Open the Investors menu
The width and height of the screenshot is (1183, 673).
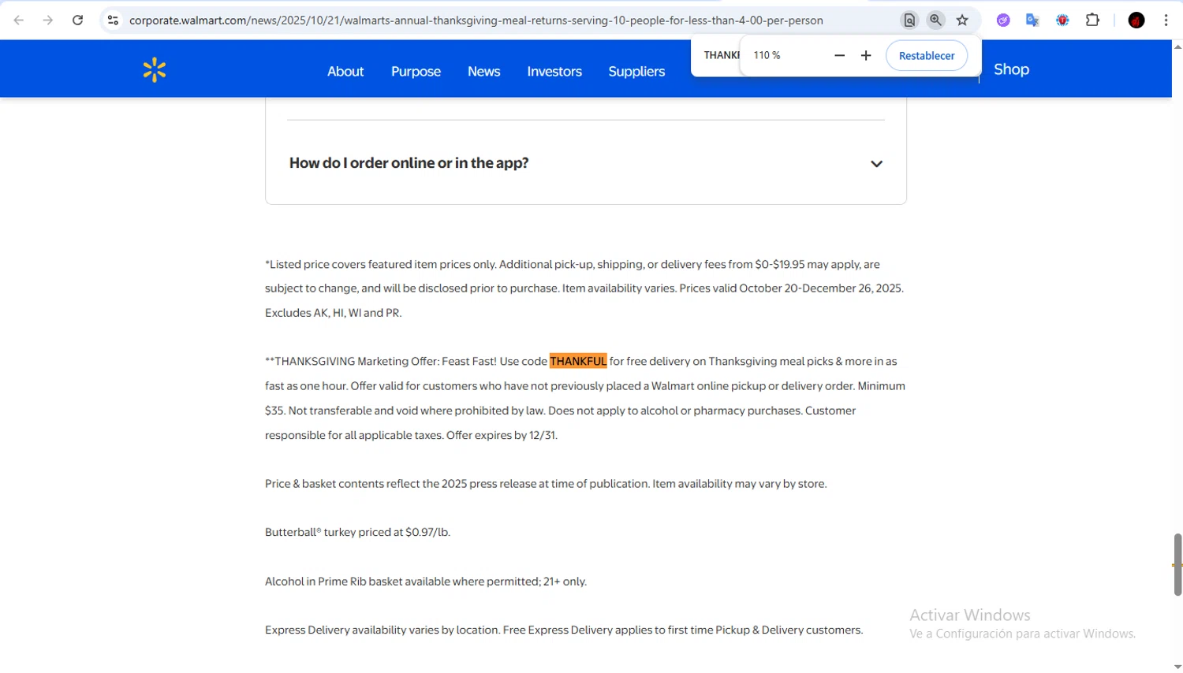click(554, 71)
